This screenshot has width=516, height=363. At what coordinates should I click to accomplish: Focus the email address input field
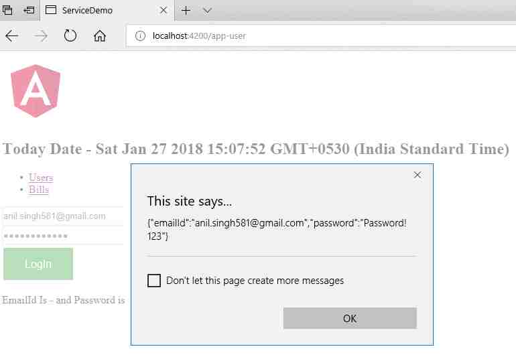(x=62, y=216)
